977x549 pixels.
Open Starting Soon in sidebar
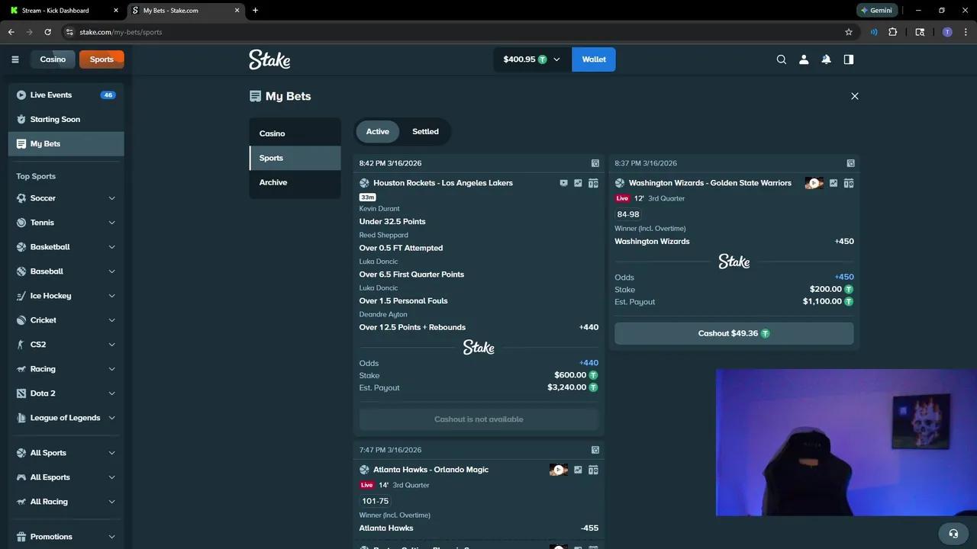pyautogui.click(x=66, y=120)
